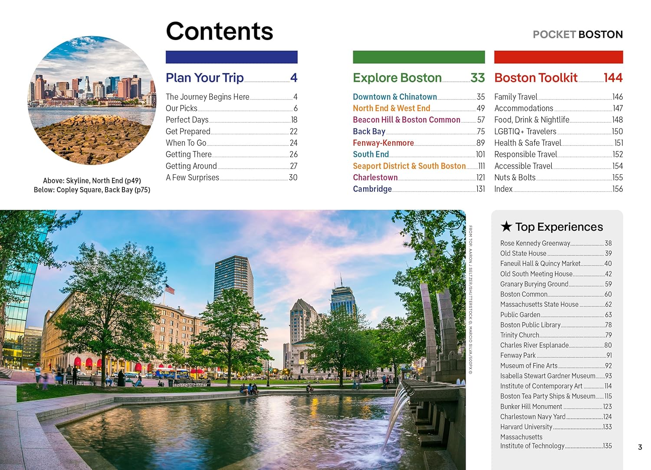This screenshot has height=470, width=651.
Task: Select the Accessible Travel entry
Action: [523, 166]
